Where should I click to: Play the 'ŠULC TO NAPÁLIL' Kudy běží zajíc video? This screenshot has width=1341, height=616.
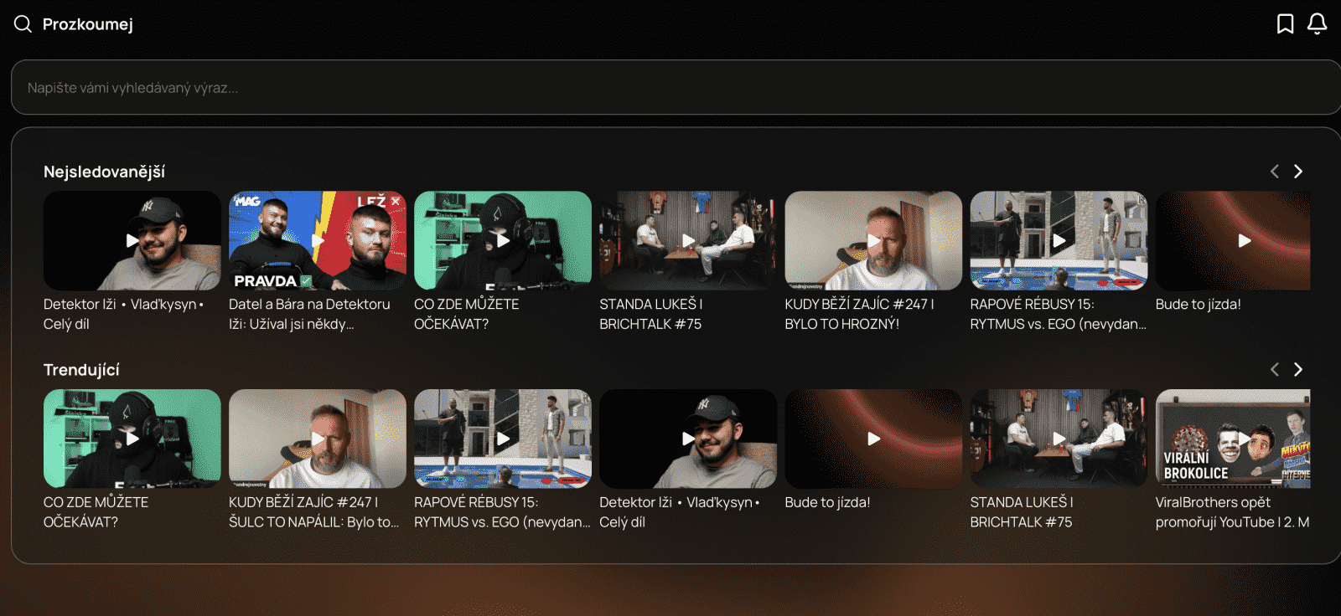[x=318, y=439]
